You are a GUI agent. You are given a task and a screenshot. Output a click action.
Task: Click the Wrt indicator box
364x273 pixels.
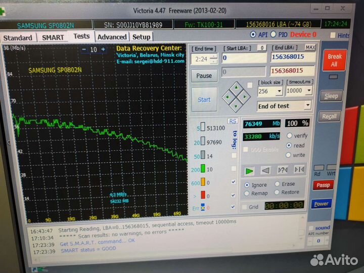click(331, 167)
